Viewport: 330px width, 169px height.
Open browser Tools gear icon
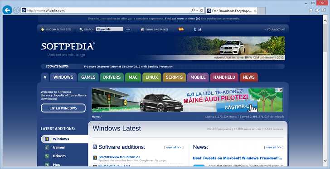point(324,10)
